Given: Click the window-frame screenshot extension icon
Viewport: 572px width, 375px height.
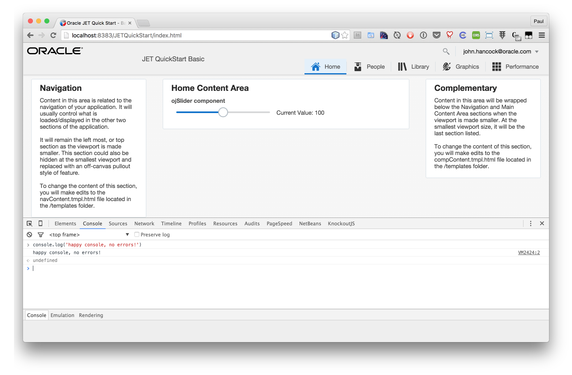Looking at the screenshot, I should [489, 35].
